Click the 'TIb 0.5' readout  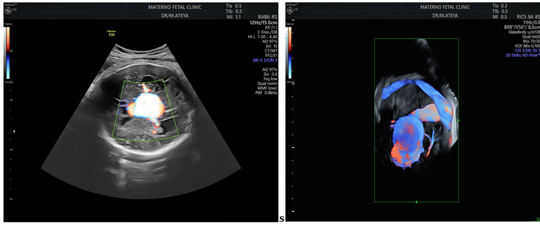pos(234,11)
